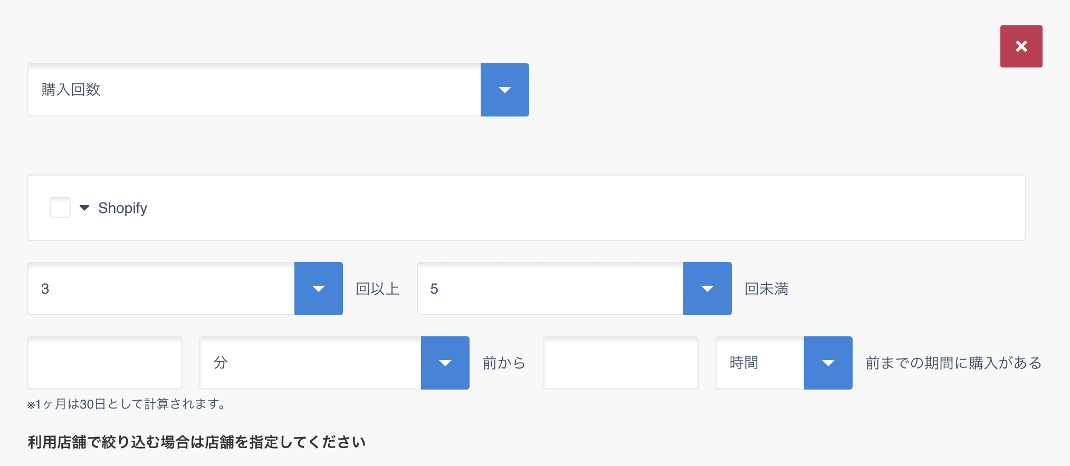
Task: Click the 利用店舗で絞り込む heading text
Action: pyautogui.click(x=196, y=442)
